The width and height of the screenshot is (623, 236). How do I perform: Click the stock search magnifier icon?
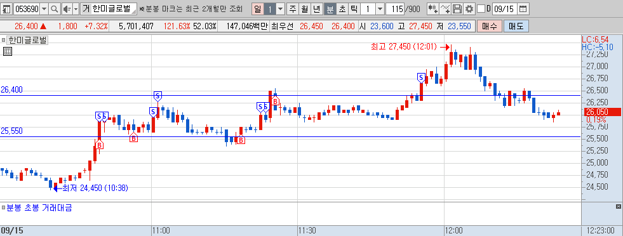pyautogui.click(x=55, y=9)
